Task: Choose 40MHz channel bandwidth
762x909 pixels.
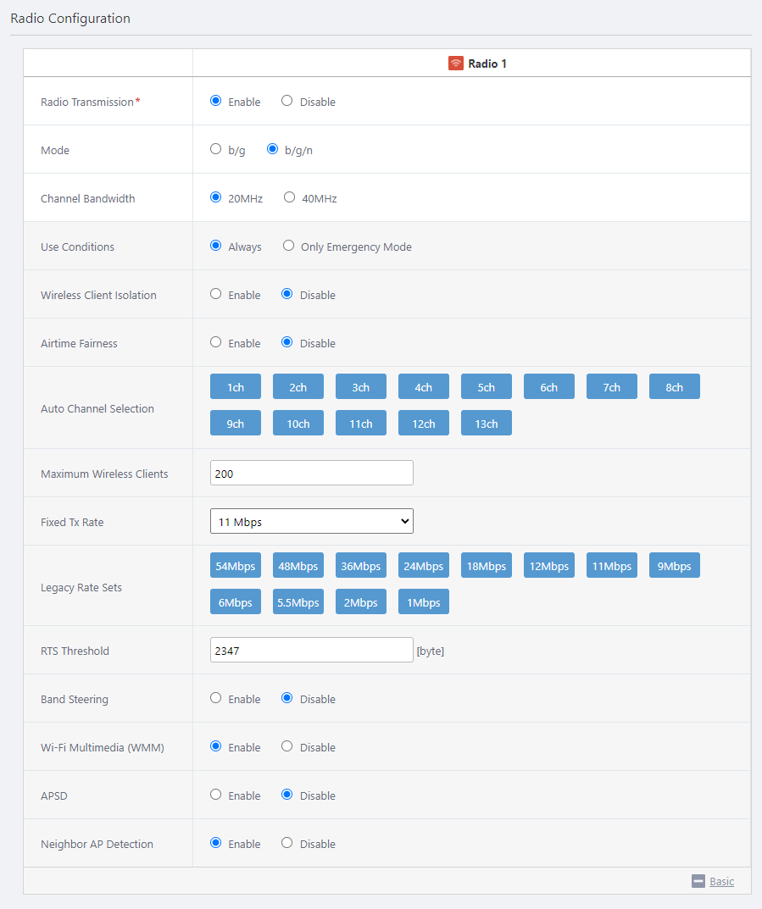Action: (290, 197)
